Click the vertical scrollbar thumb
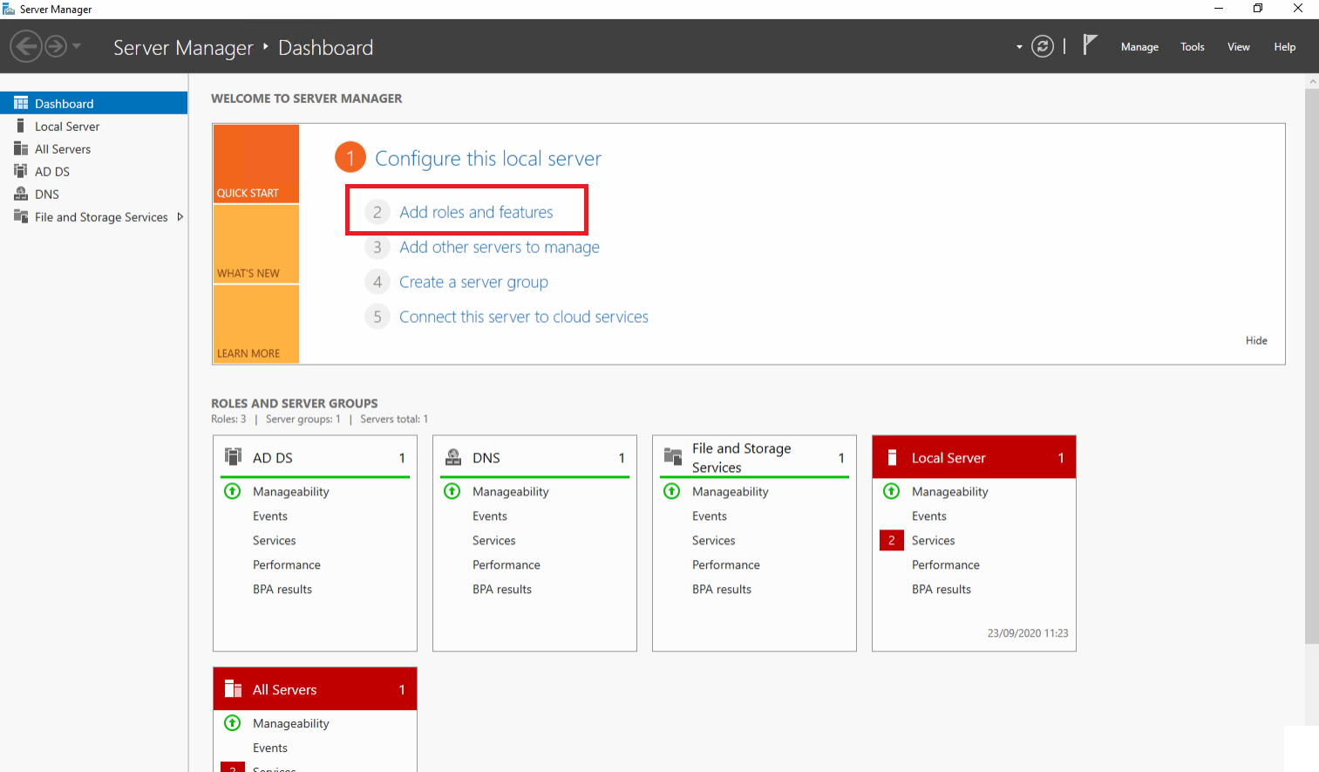Image resolution: width=1319 pixels, height=772 pixels. coord(1312,366)
